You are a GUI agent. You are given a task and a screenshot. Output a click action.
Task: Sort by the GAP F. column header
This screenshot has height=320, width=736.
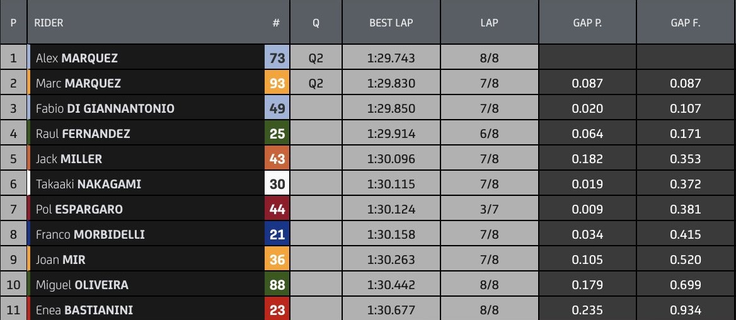(686, 23)
